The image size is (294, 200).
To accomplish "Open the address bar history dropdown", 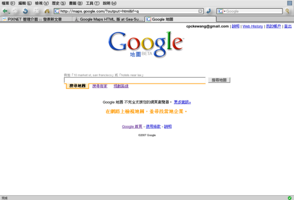I will (x=200, y=11).
